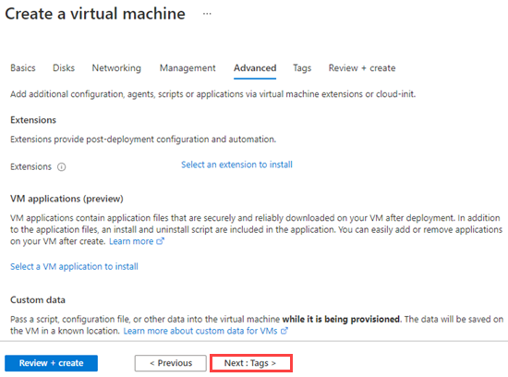
Task: Click the bold Extensions section heading
Action: tap(33, 120)
